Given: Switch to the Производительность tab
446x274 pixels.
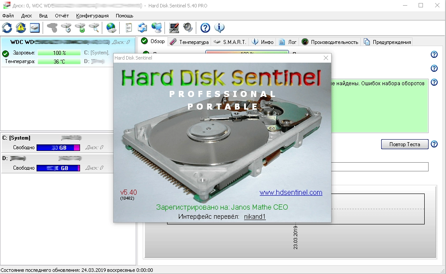Looking at the screenshot, I should tap(330, 42).
